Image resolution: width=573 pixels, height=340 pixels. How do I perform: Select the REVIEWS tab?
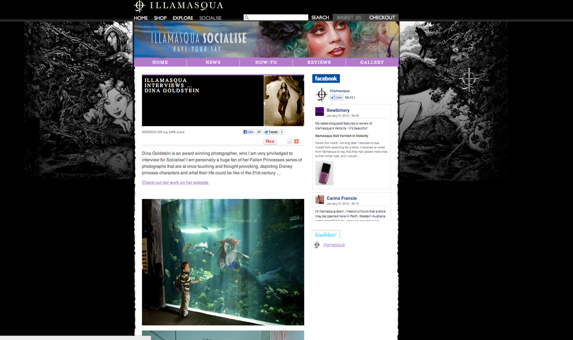(x=319, y=62)
